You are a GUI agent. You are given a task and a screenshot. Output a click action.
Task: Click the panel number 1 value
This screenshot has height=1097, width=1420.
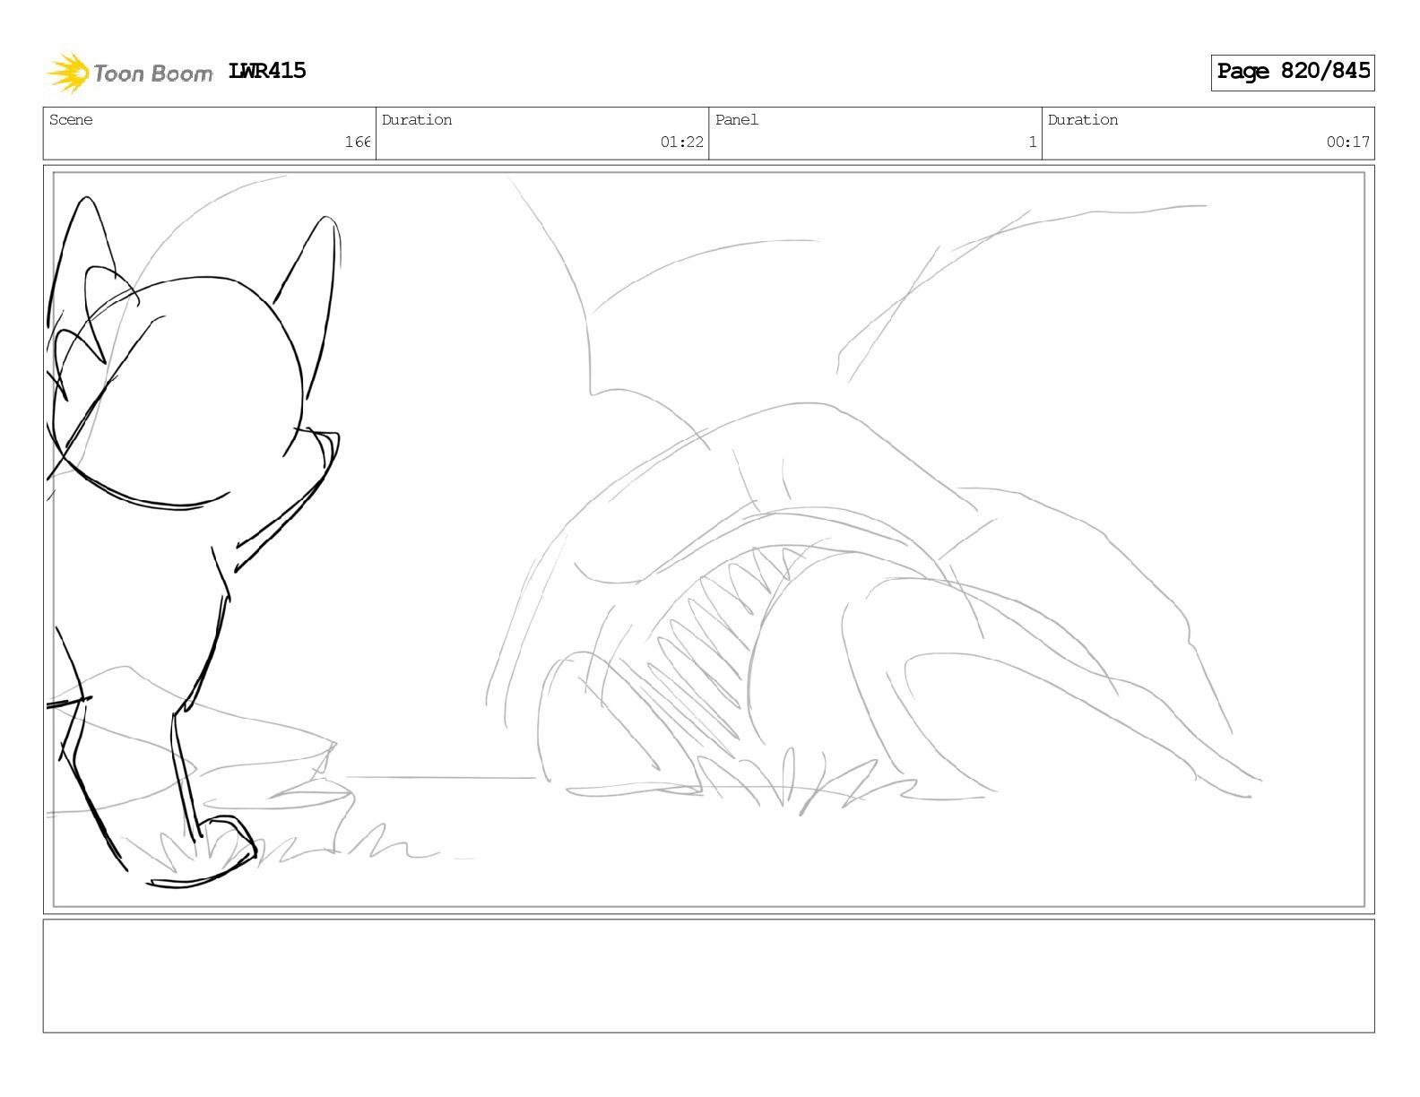(1033, 142)
